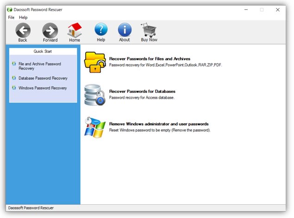Open the About info icon

(125, 30)
